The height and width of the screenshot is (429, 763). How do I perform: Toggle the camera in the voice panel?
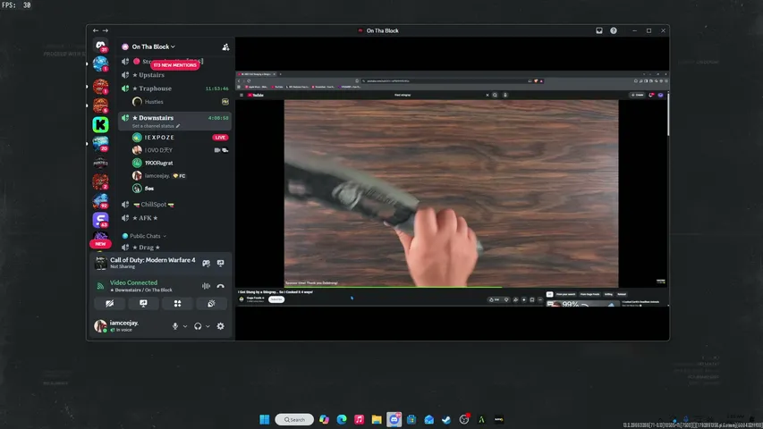pos(110,304)
